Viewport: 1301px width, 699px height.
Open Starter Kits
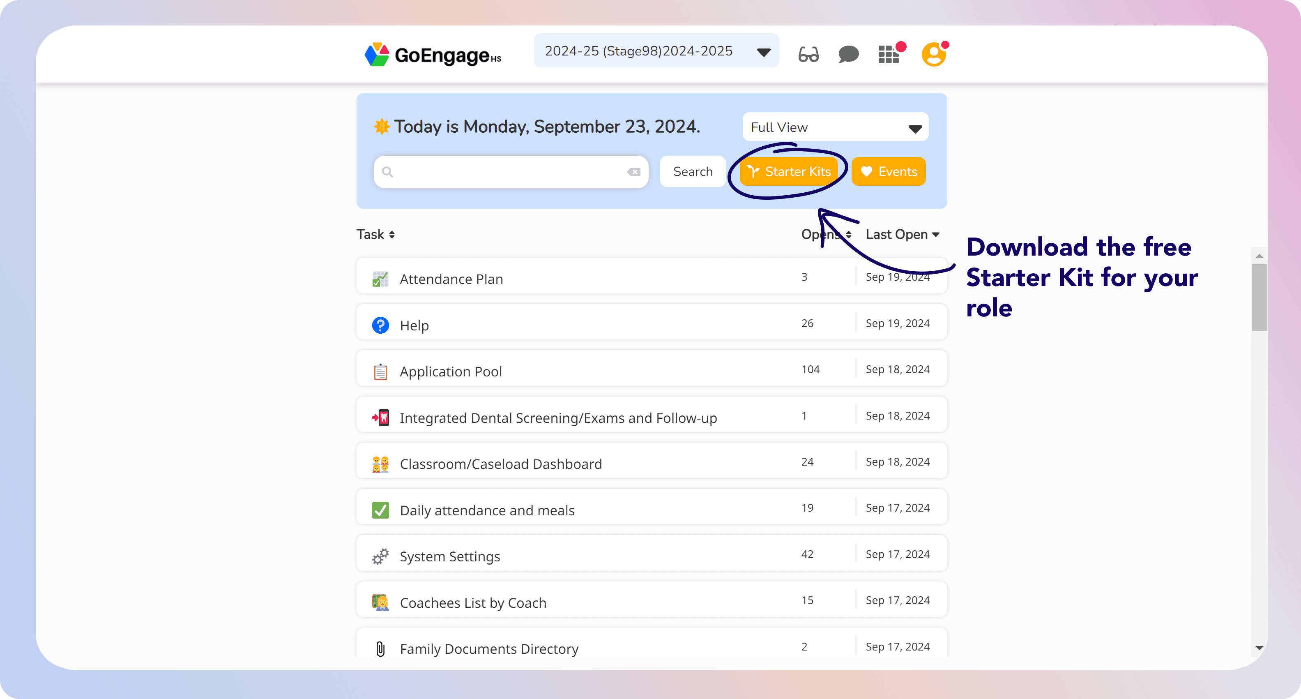(788, 172)
